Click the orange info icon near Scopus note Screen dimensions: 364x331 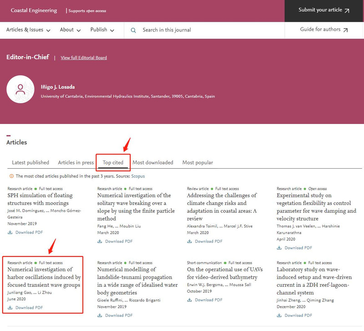click(x=11, y=176)
